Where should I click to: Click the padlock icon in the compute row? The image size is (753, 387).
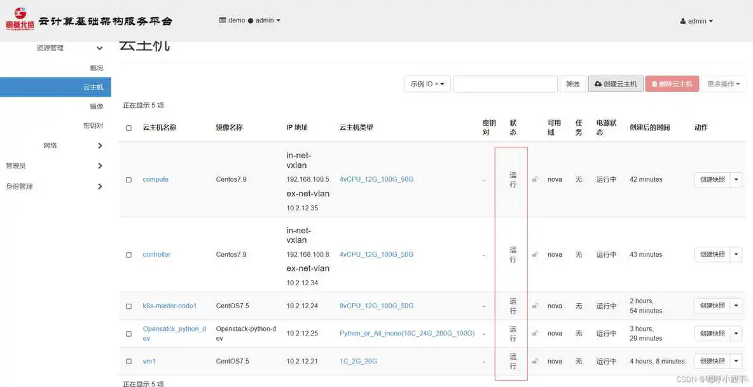(x=535, y=179)
